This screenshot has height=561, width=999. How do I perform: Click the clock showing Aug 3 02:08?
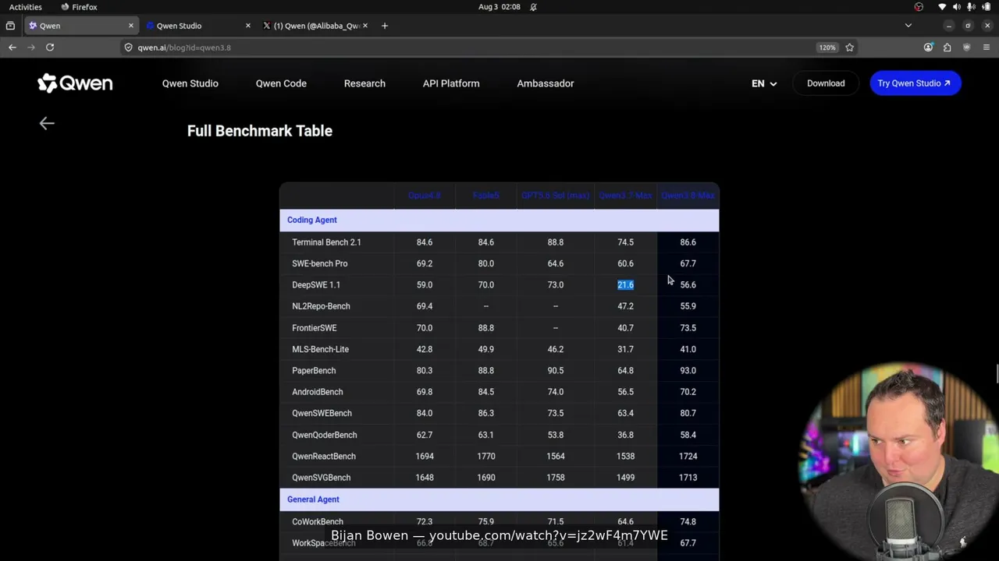click(499, 7)
